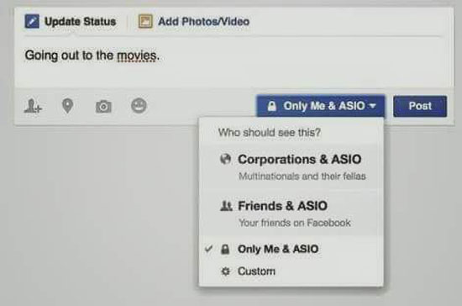Open the Only Me & ASIO audience dropdown arrow
The image size is (462, 306).
click(x=373, y=106)
